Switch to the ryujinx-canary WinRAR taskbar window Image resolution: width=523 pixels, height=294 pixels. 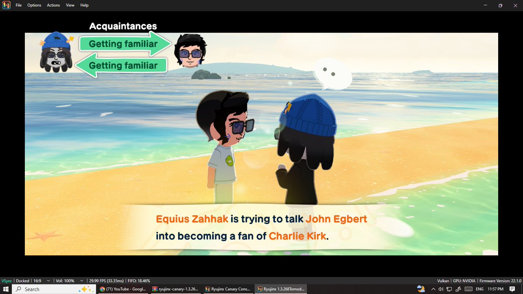pyautogui.click(x=175, y=289)
